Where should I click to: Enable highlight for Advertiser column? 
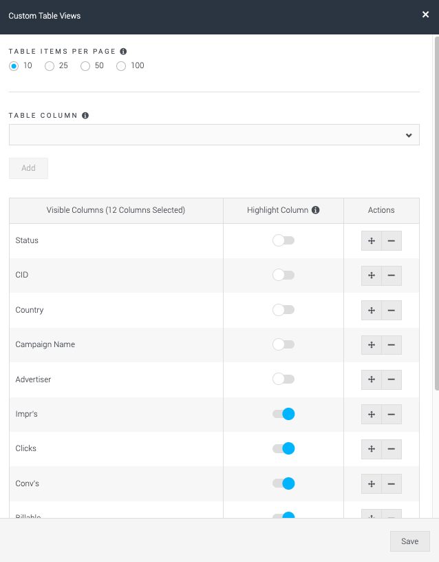tap(283, 379)
